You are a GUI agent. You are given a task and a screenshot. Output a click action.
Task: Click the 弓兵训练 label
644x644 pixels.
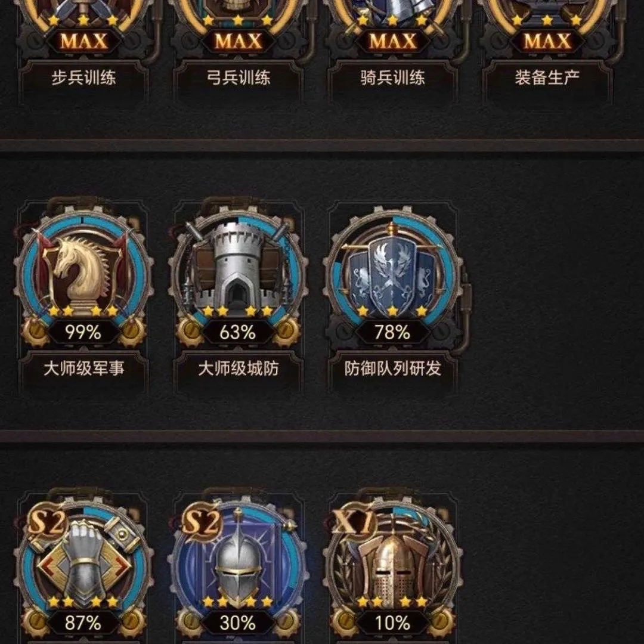point(238,78)
